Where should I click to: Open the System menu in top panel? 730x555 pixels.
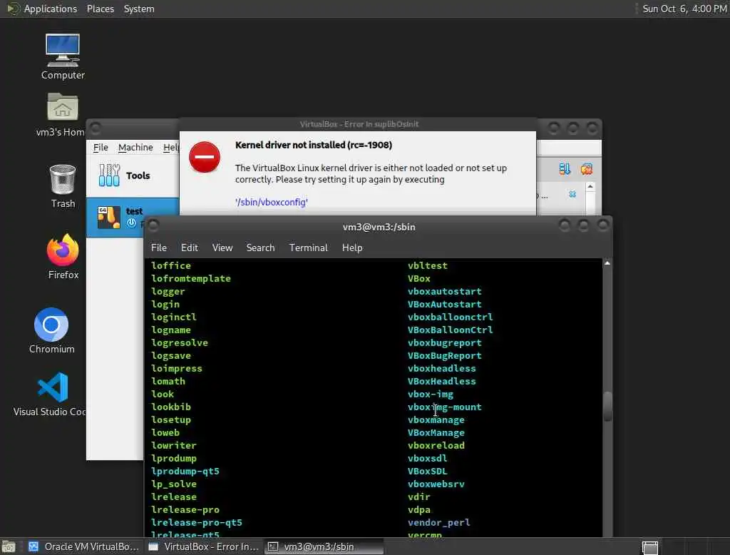point(139,9)
